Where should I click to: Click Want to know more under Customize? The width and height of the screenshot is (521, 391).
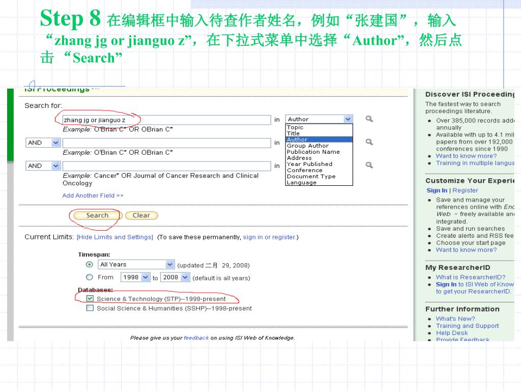coord(466,250)
